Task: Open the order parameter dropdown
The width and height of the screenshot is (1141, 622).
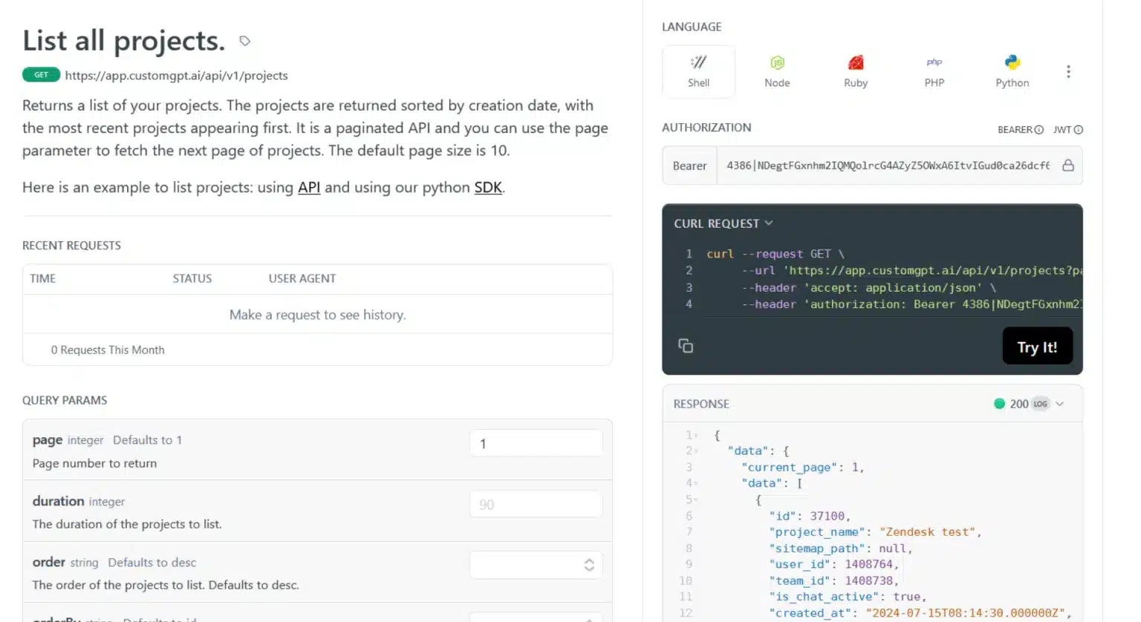Action: [536, 565]
